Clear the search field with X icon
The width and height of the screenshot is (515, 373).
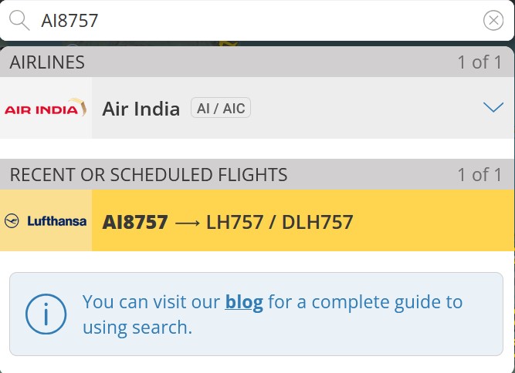pos(493,21)
